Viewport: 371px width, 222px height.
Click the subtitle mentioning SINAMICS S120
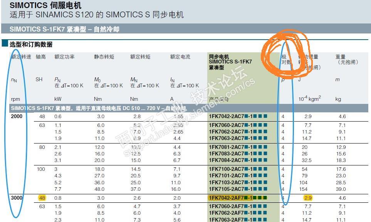click(97, 15)
